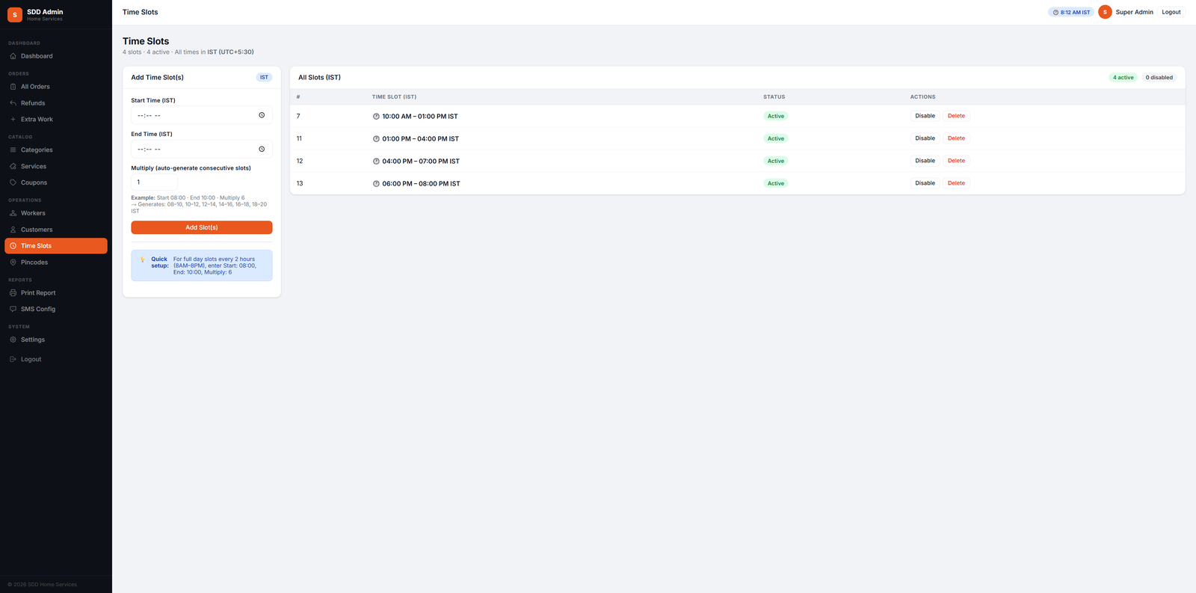Click the STATUS column header

pos(774,97)
